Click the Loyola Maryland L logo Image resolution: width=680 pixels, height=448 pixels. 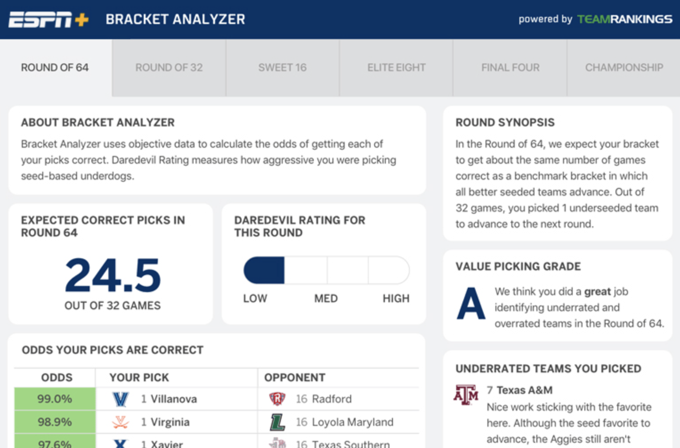pos(275,421)
